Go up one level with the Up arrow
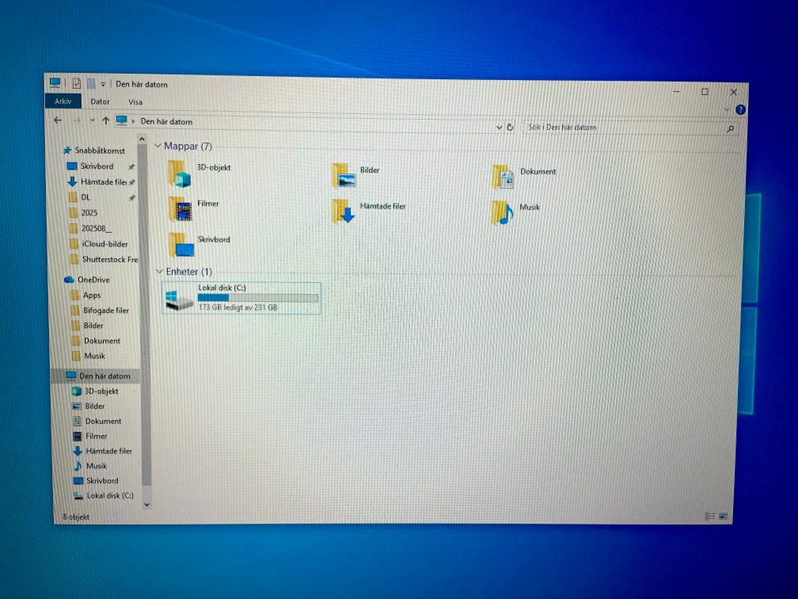This screenshot has height=599, width=798. (106, 121)
